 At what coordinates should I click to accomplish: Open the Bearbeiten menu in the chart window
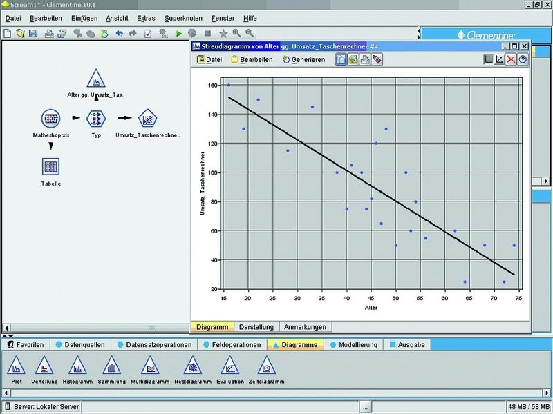point(252,60)
